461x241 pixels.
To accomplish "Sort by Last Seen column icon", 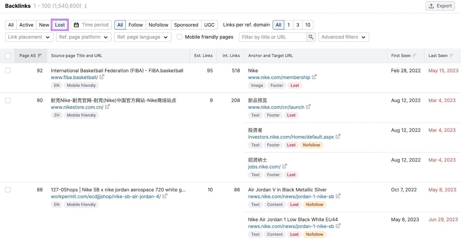I will coord(451,56).
